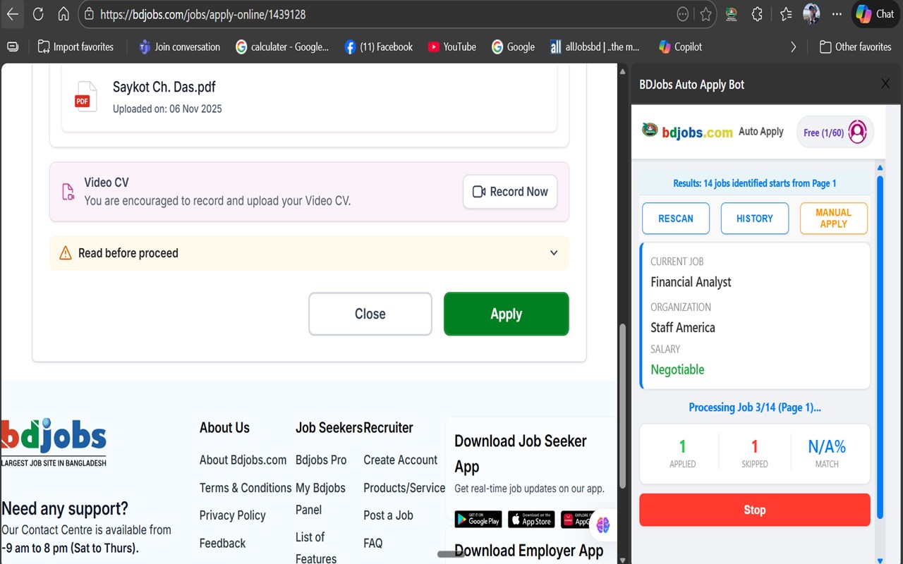Open the tab actions icon left of Import favorites
903x564 pixels.
[x=13, y=47]
